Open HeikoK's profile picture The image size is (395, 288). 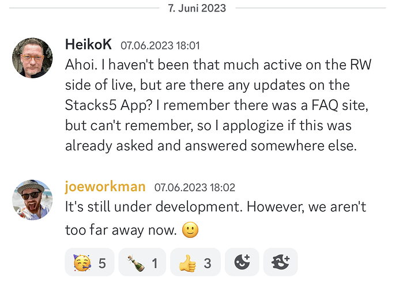[32, 58]
